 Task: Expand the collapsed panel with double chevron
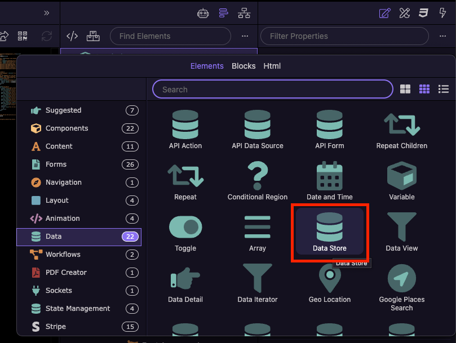tap(47, 13)
